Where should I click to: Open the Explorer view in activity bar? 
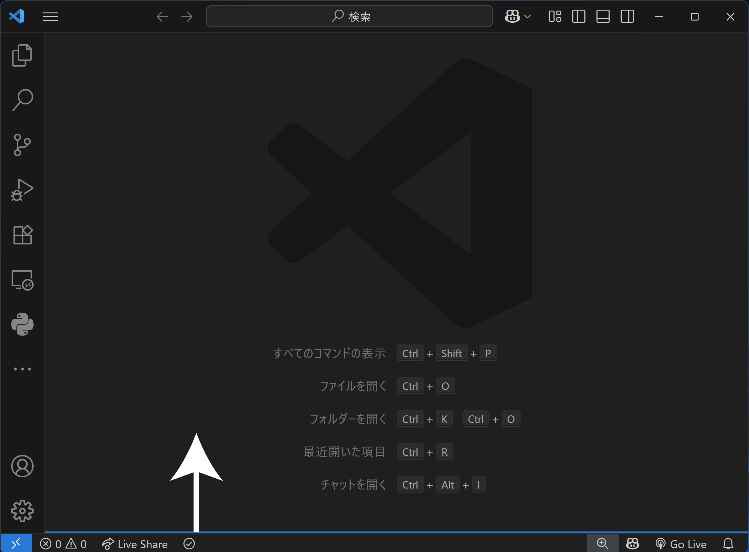click(x=22, y=55)
